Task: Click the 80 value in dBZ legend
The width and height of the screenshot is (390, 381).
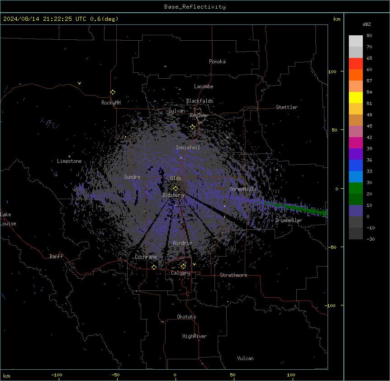Action: pos(369,36)
